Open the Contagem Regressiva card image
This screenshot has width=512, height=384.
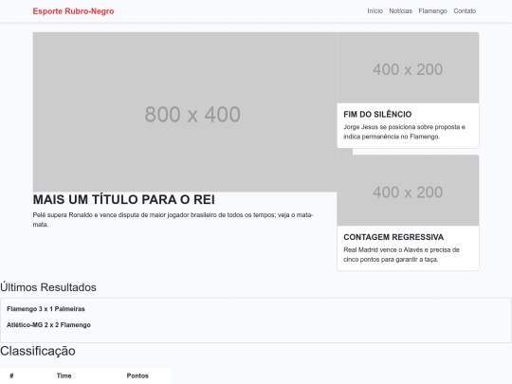pyautogui.click(x=408, y=191)
